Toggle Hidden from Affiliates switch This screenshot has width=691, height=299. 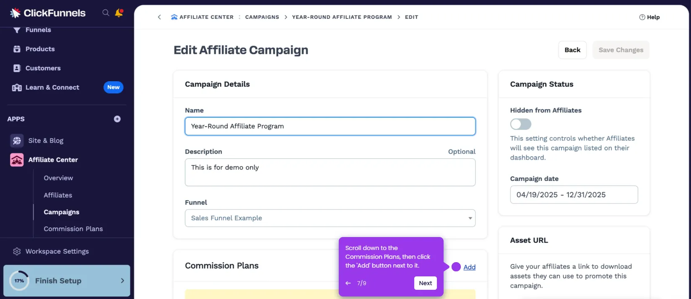pos(521,124)
